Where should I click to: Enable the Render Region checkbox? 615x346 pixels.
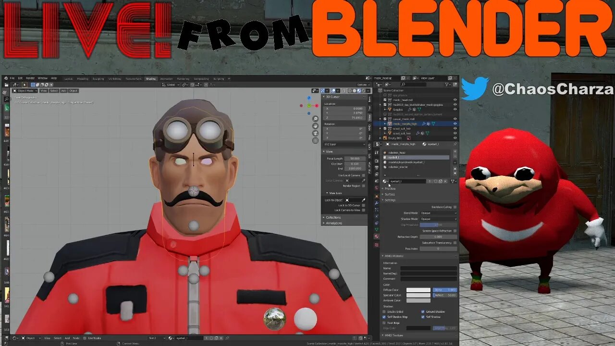click(x=364, y=185)
